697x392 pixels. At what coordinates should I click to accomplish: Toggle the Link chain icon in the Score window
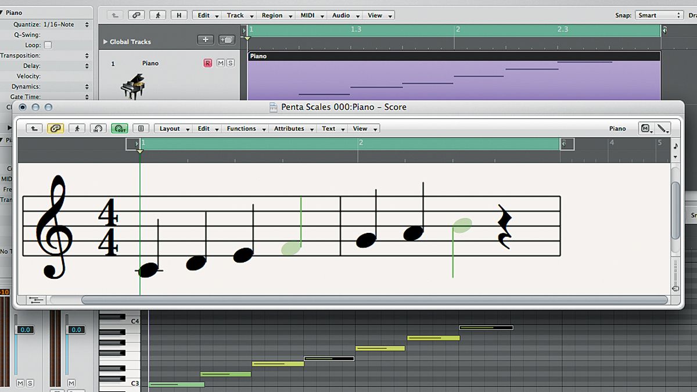point(56,129)
